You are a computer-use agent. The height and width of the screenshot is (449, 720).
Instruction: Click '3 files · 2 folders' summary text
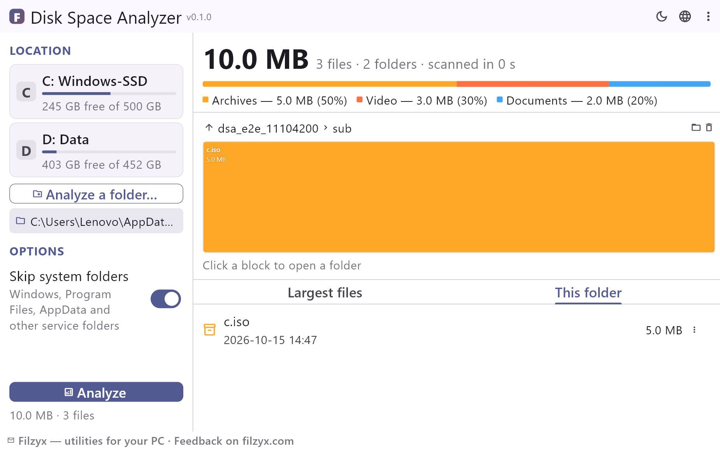(366, 64)
